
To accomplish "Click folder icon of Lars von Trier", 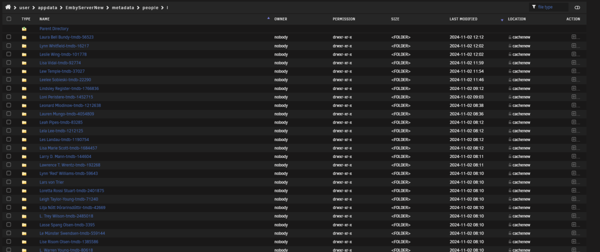I will 24,182.
